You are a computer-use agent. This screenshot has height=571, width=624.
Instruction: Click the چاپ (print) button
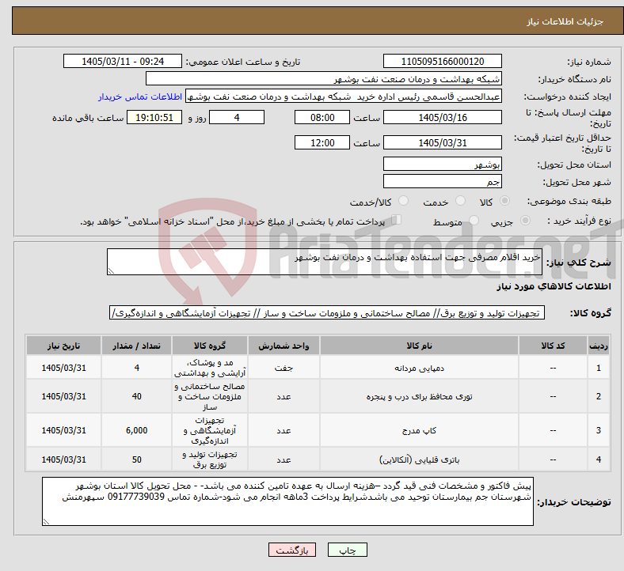[347, 550]
